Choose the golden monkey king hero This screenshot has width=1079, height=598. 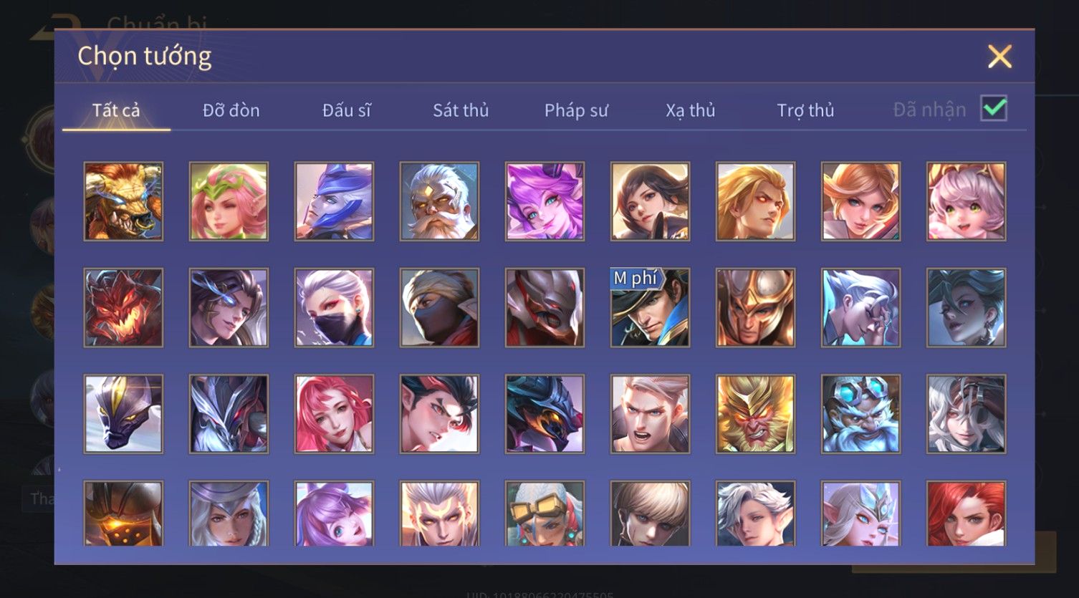click(x=755, y=414)
